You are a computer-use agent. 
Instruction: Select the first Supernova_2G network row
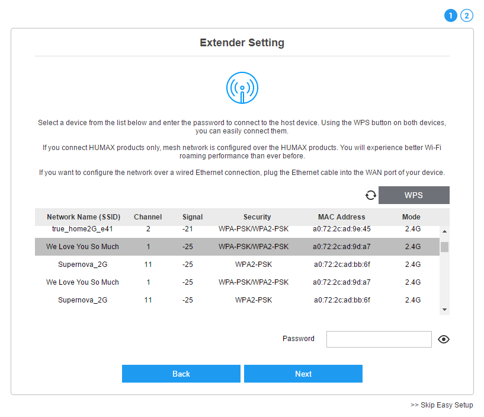[x=237, y=265]
